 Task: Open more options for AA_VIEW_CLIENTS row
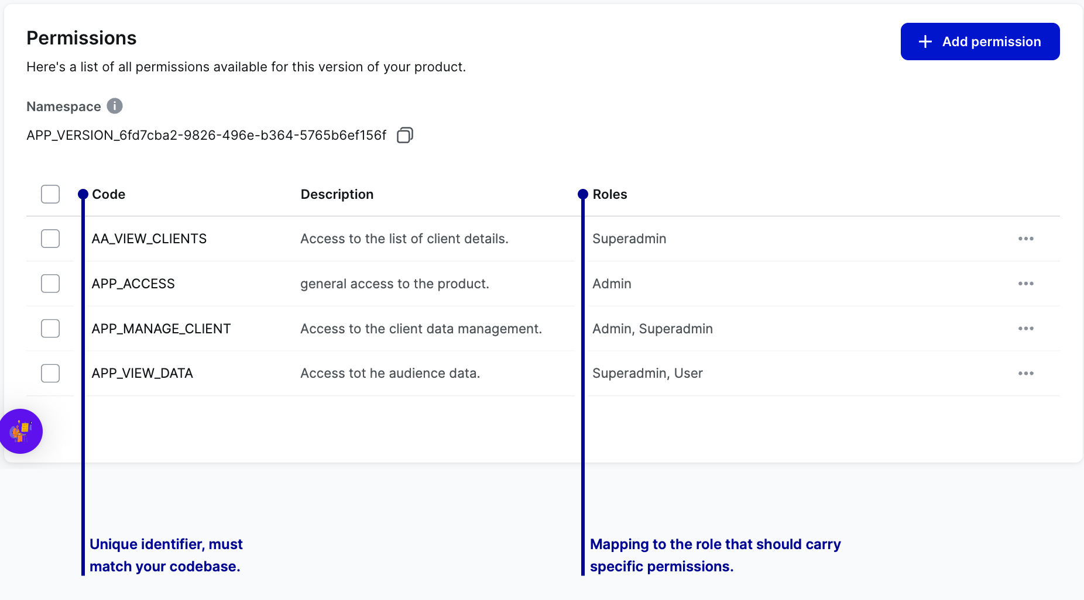(x=1025, y=239)
